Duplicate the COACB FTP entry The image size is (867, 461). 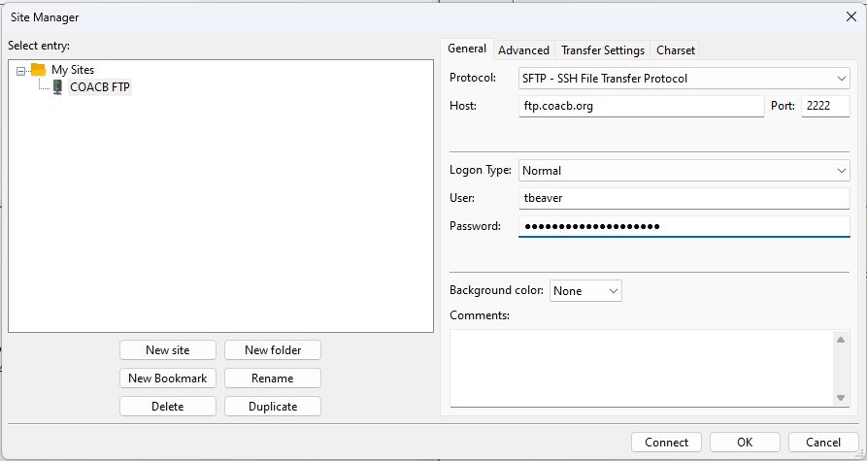click(x=272, y=407)
